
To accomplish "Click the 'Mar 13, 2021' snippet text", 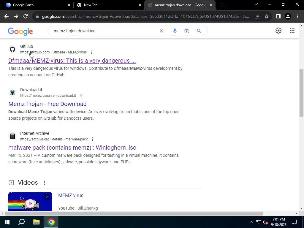I will coord(20,155).
